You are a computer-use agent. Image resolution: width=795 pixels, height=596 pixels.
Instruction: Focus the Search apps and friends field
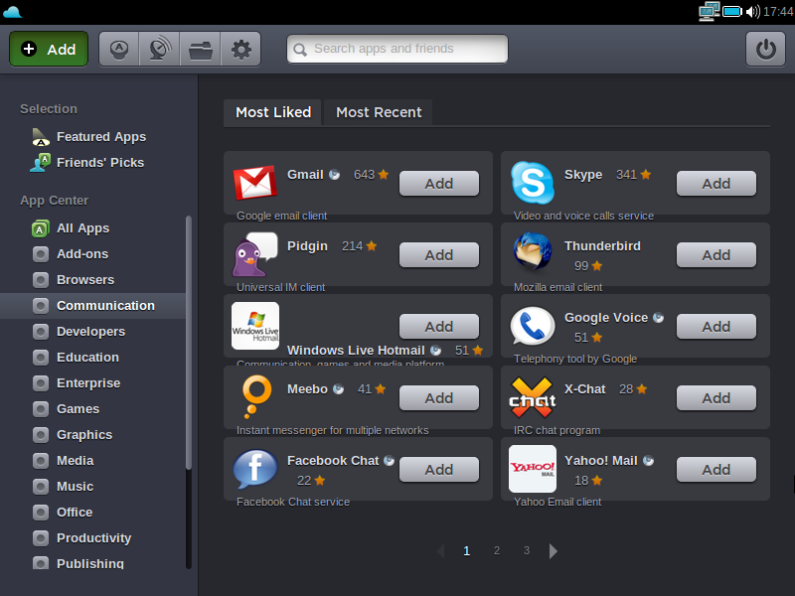(x=397, y=49)
